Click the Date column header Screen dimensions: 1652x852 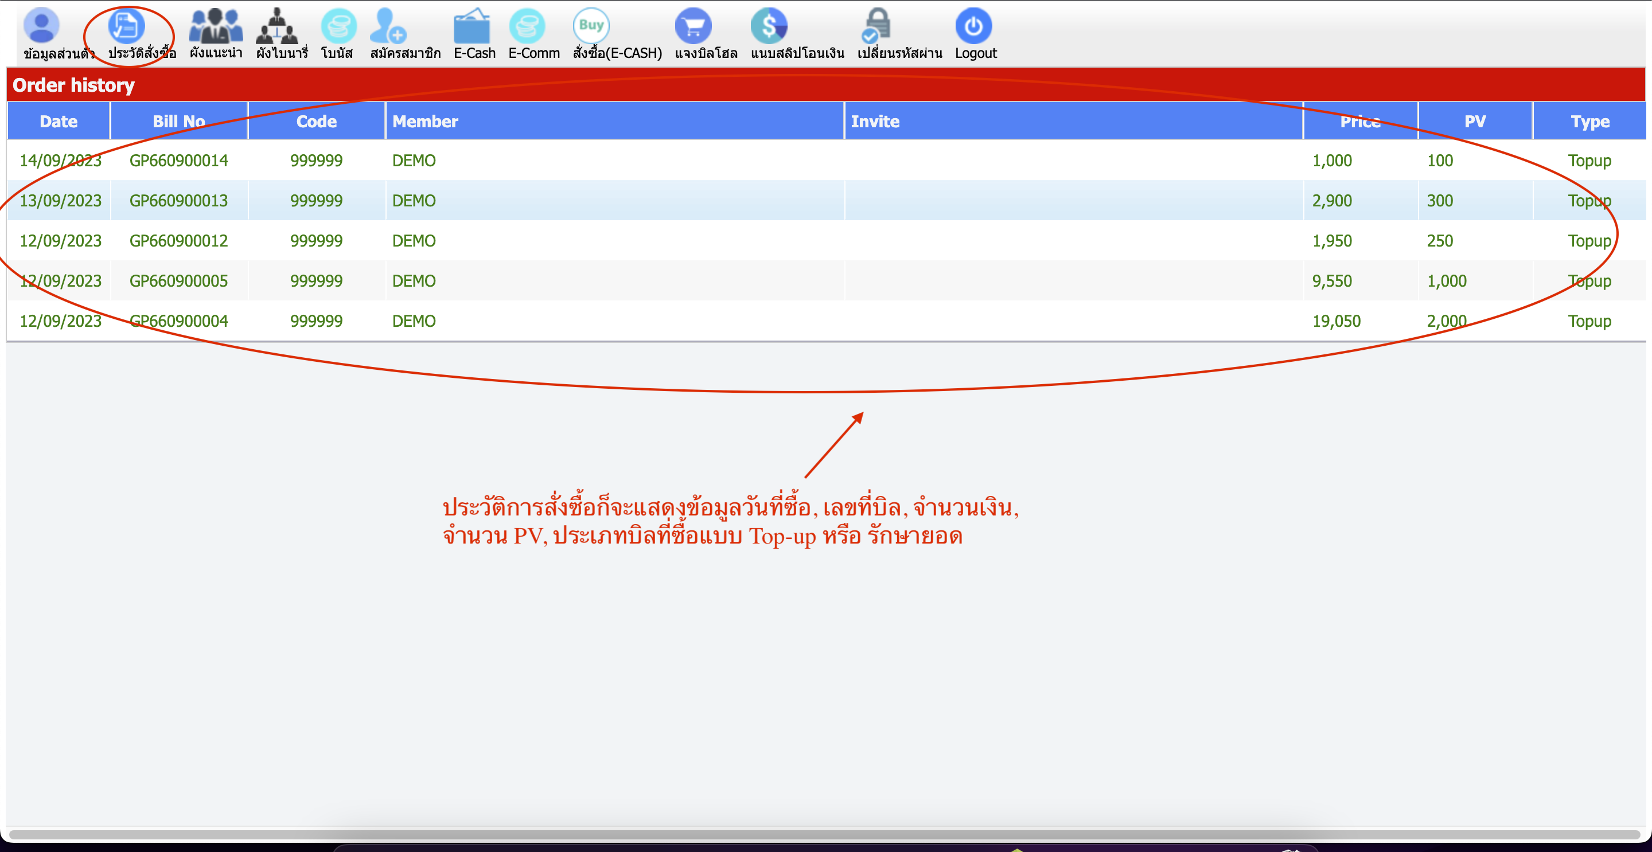(x=59, y=121)
